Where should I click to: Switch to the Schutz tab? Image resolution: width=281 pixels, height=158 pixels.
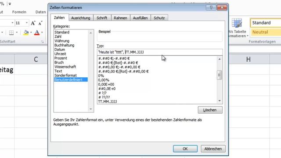tap(159, 18)
